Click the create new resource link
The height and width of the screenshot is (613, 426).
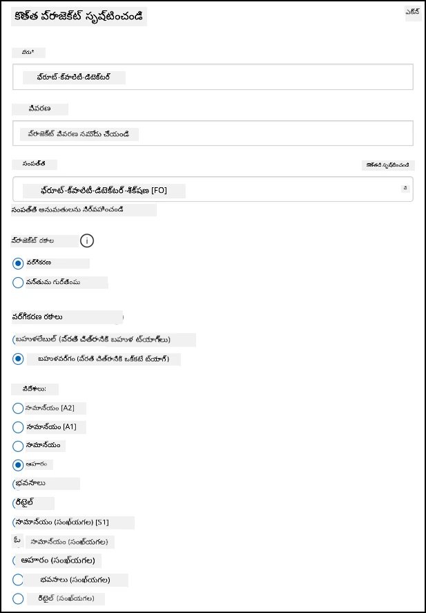coord(388,165)
